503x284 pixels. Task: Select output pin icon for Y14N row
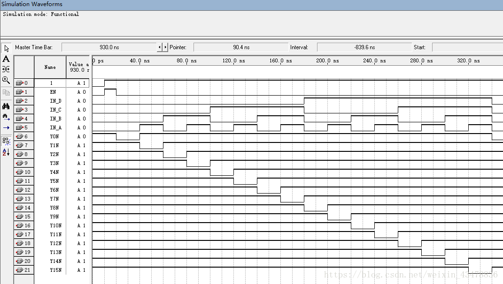(x=20, y=261)
